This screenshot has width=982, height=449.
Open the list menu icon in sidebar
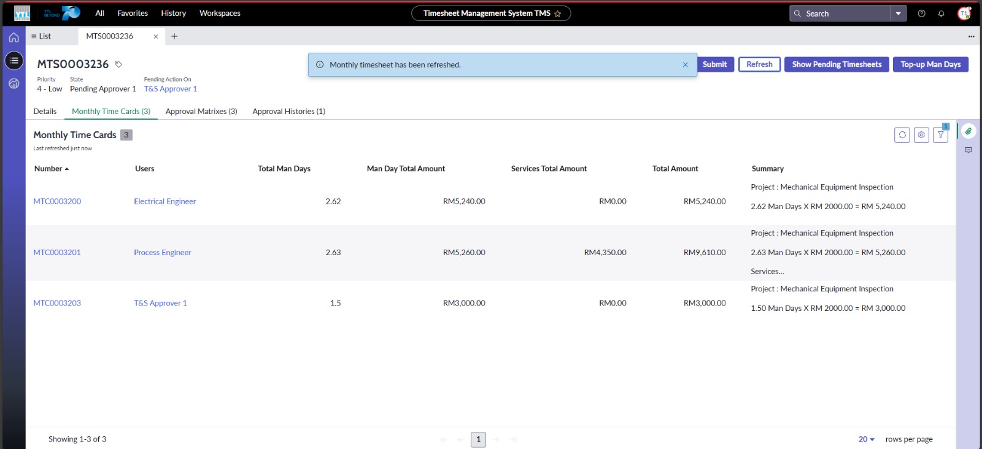point(14,61)
